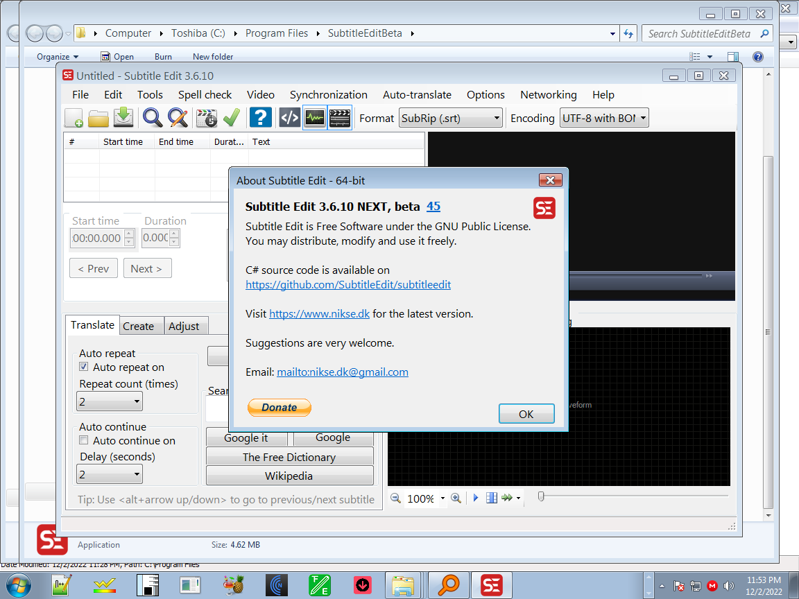Toggle source view with the code brackets icon

pyautogui.click(x=289, y=118)
